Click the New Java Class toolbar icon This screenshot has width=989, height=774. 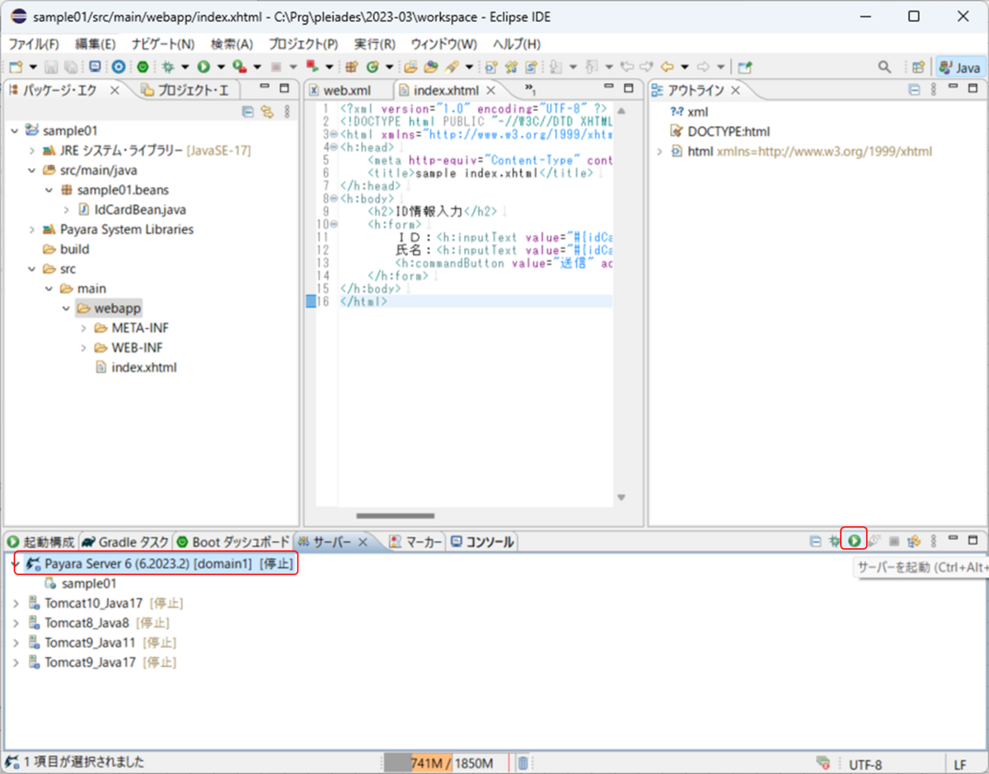[373, 67]
